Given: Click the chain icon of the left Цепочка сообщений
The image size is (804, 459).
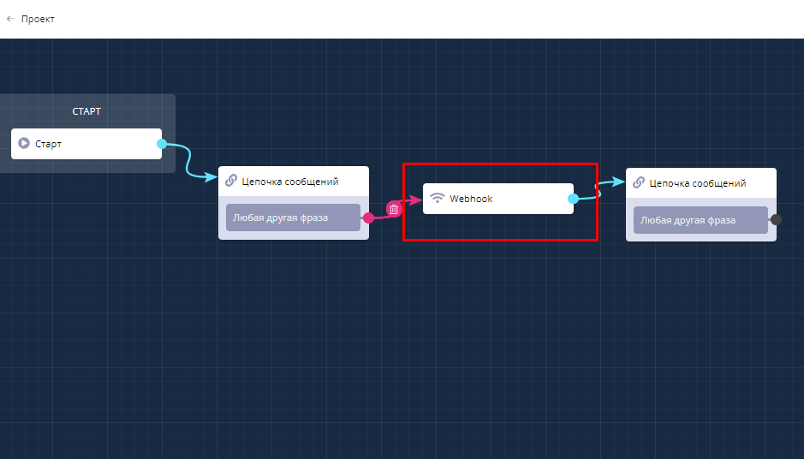Looking at the screenshot, I should [231, 181].
